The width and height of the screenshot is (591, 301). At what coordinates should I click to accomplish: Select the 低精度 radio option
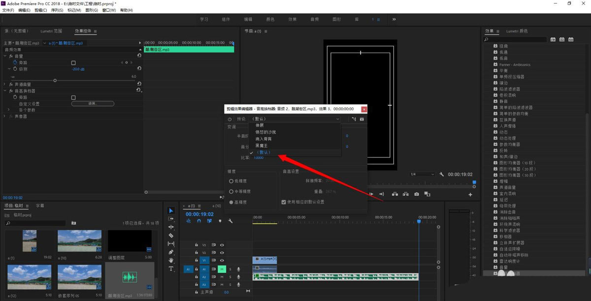pos(231,181)
